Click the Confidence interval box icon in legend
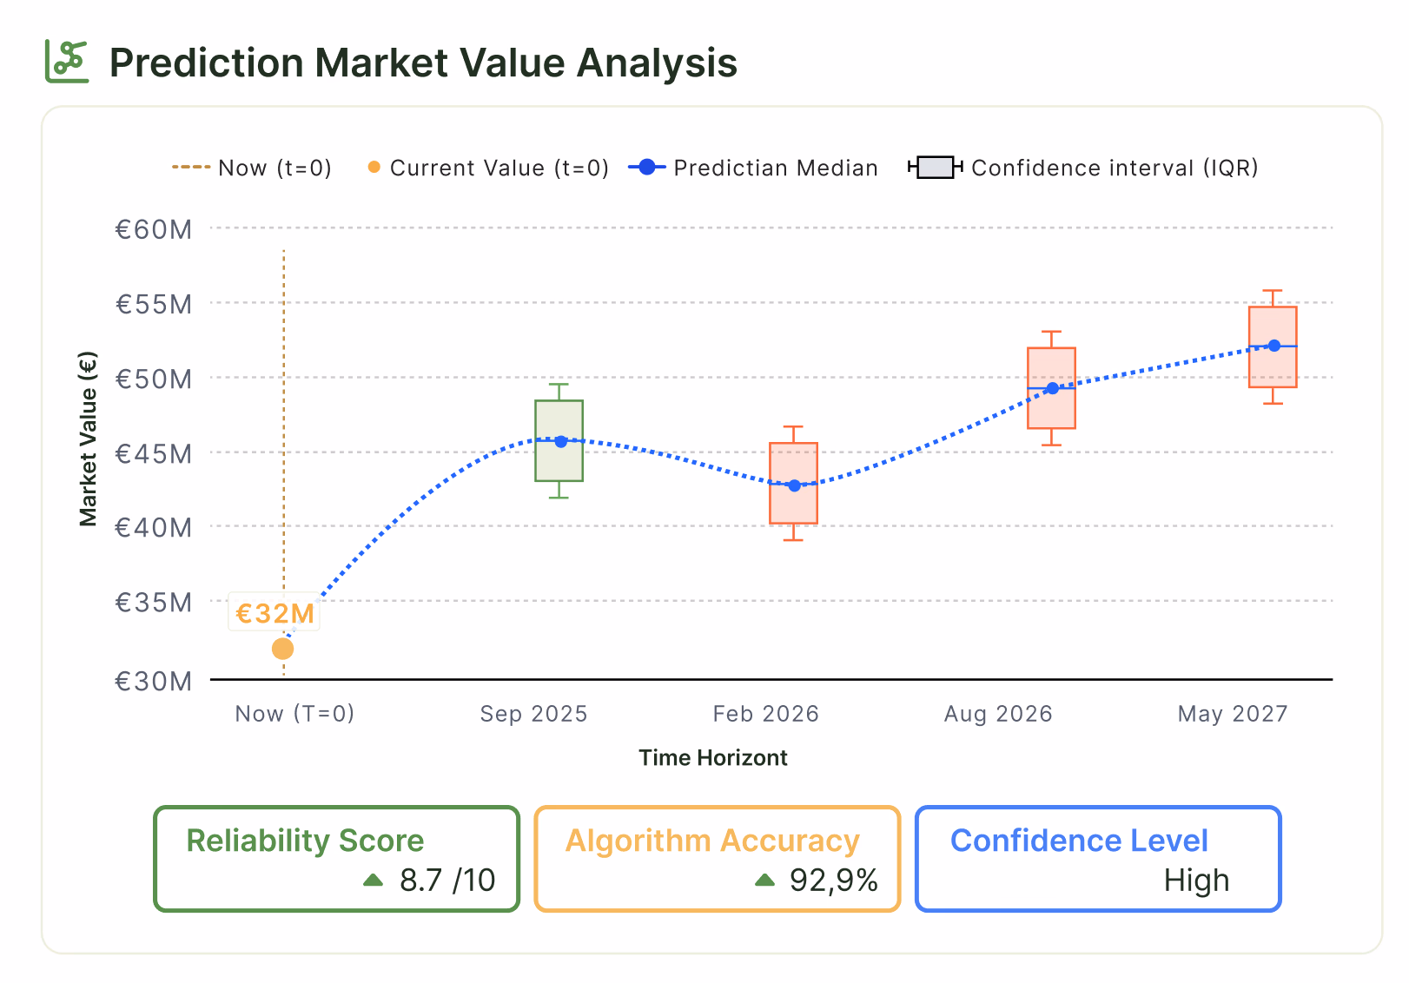 click(935, 168)
